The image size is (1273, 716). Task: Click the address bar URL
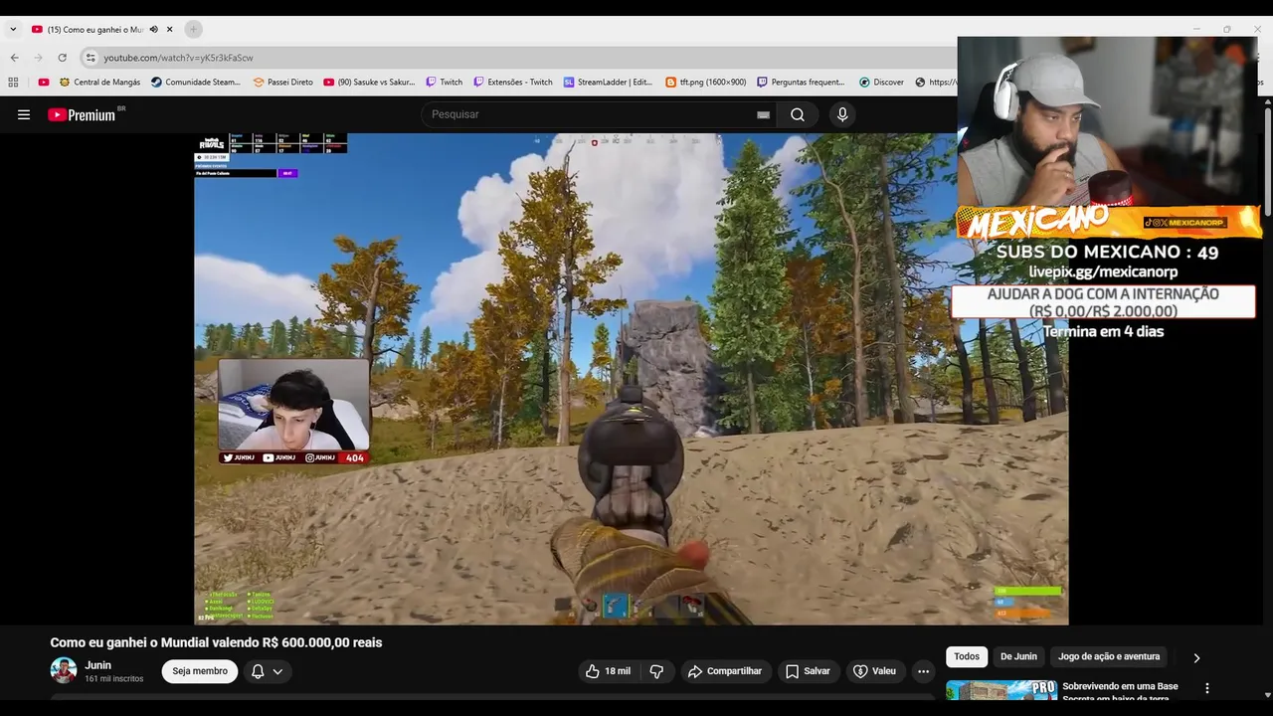pyautogui.click(x=179, y=58)
